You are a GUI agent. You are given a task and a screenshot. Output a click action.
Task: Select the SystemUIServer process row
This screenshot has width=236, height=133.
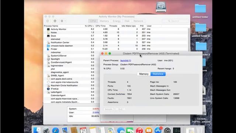tap(72, 56)
